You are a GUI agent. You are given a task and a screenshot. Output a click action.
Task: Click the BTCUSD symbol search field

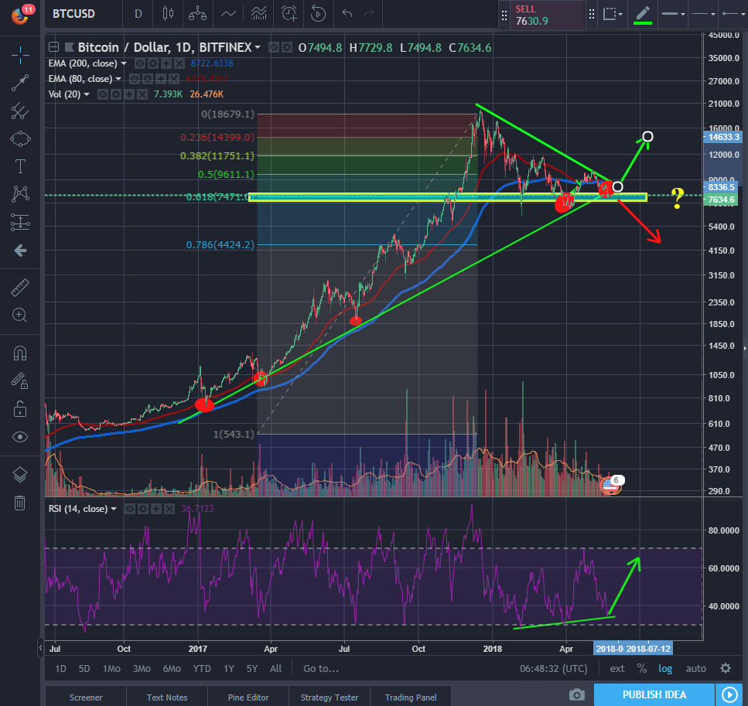(84, 14)
